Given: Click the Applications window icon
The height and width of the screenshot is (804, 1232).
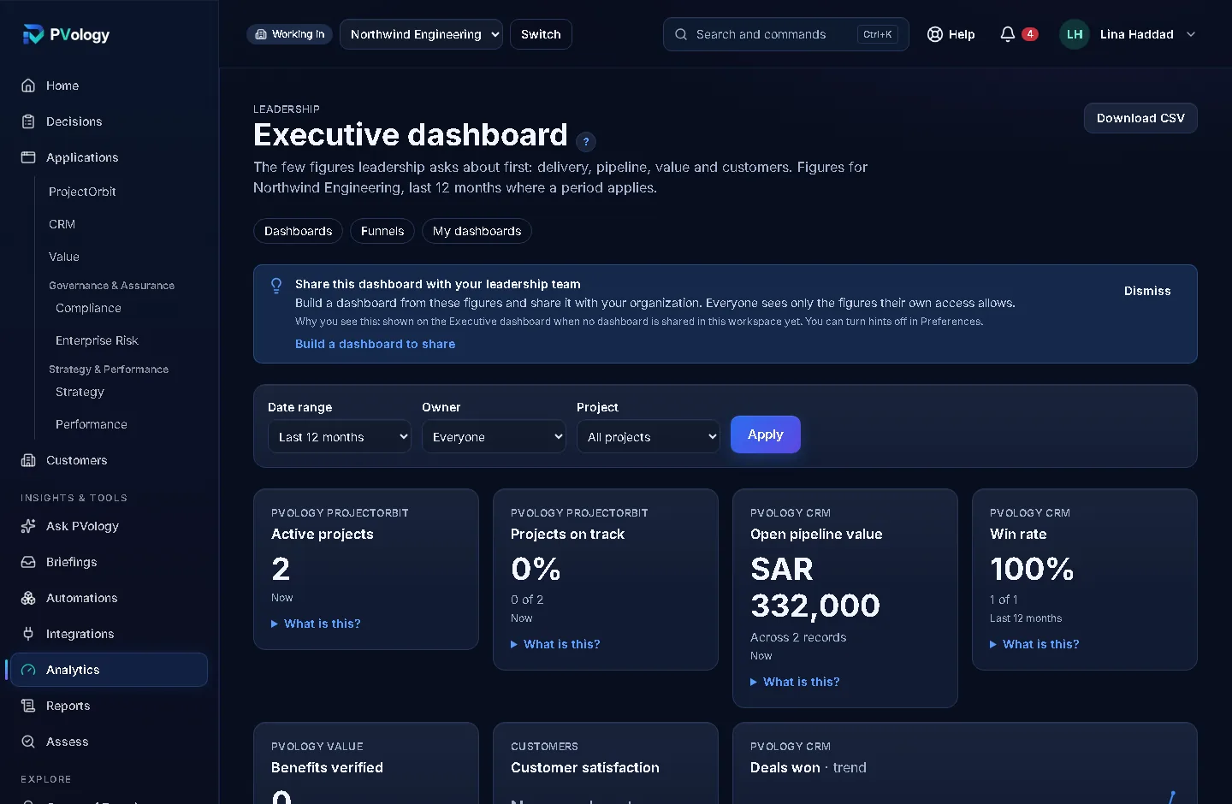Looking at the screenshot, I should [x=28, y=157].
